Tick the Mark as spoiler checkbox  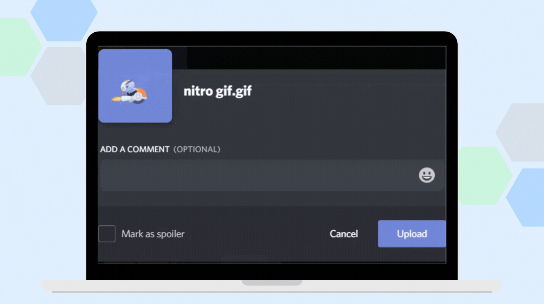click(107, 234)
